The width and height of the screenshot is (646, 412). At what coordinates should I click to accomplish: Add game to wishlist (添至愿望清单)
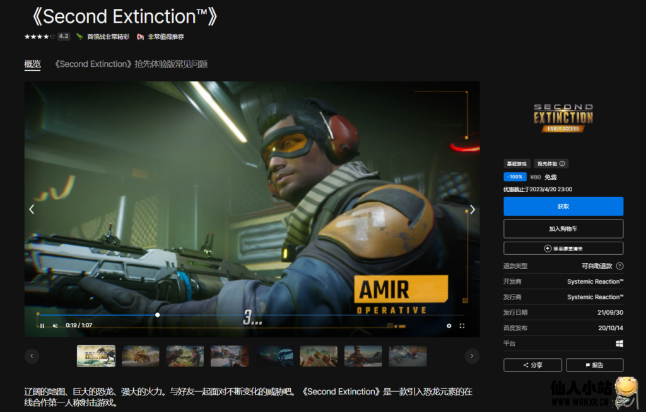point(563,249)
